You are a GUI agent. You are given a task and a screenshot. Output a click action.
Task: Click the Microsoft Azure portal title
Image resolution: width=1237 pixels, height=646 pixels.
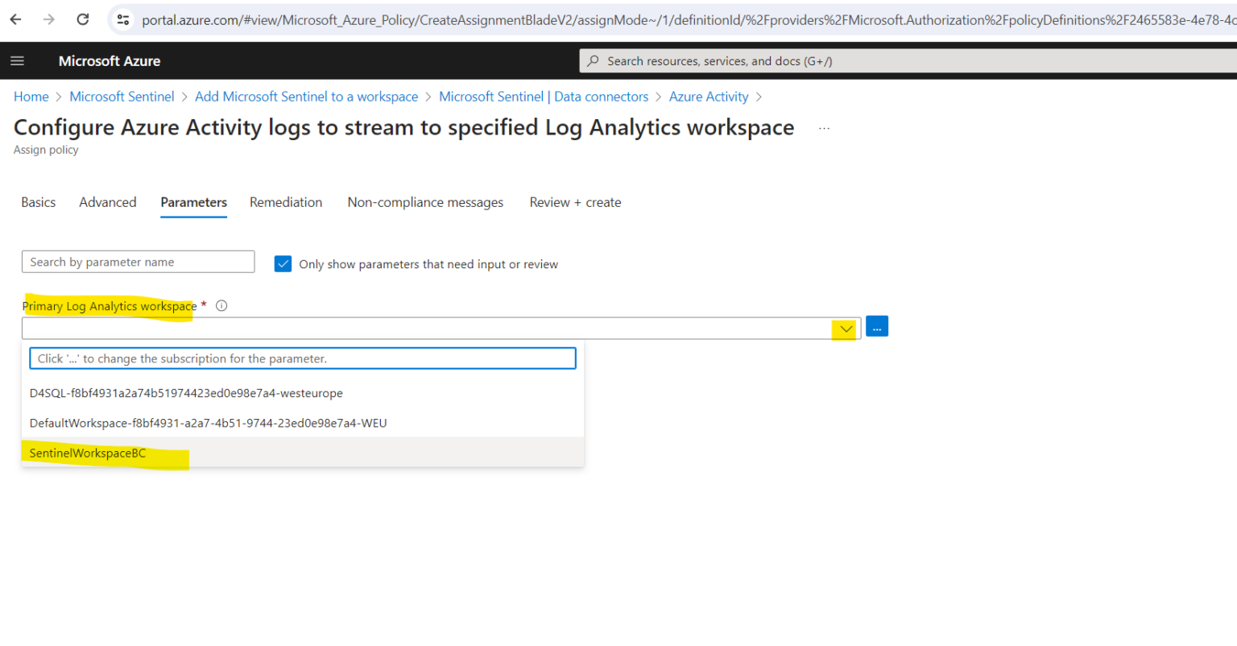pyautogui.click(x=110, y=60)
